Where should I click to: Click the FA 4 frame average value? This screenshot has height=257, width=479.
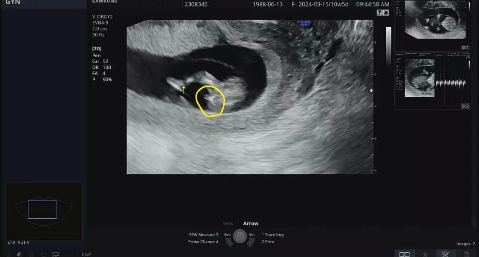tap(99, 73)
